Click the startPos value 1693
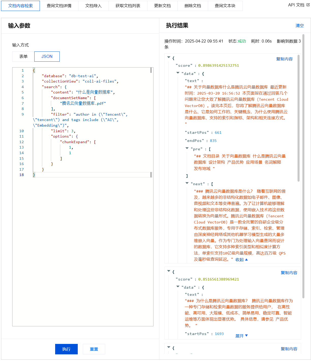Image resolution: width=311 pixels, height=362 pixels. (x=219, y=334)
